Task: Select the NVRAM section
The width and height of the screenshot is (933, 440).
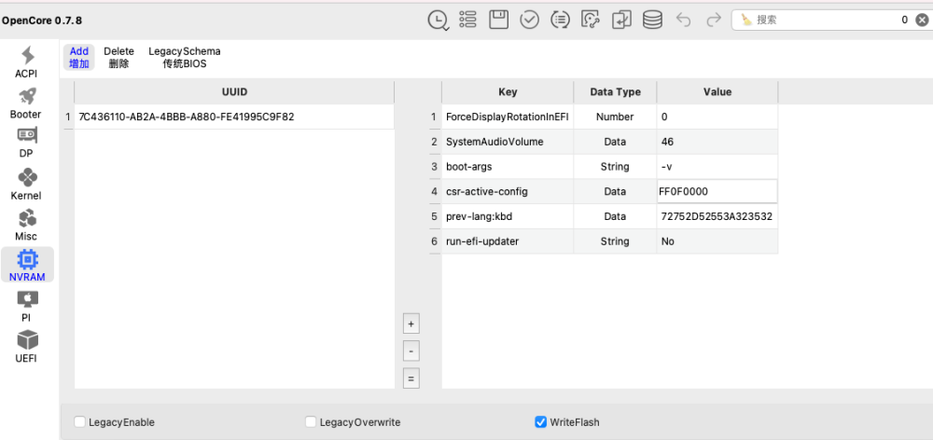Action: (27, 265)
